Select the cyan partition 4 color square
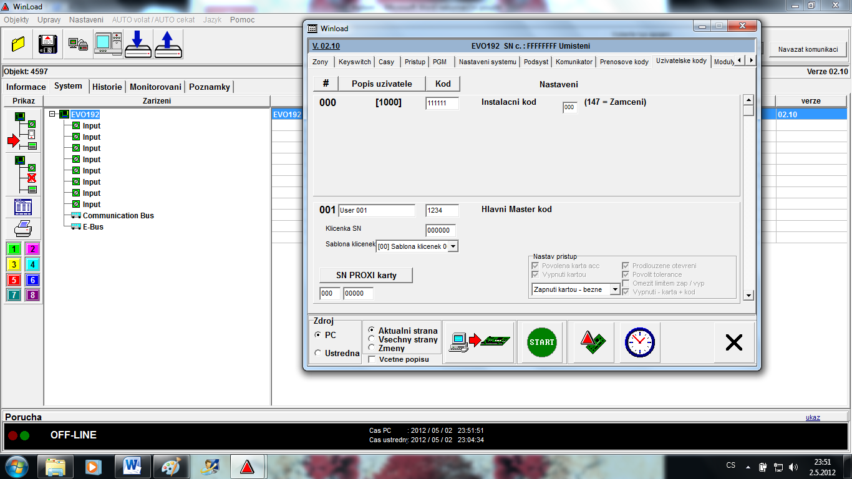 click(32, 264)
